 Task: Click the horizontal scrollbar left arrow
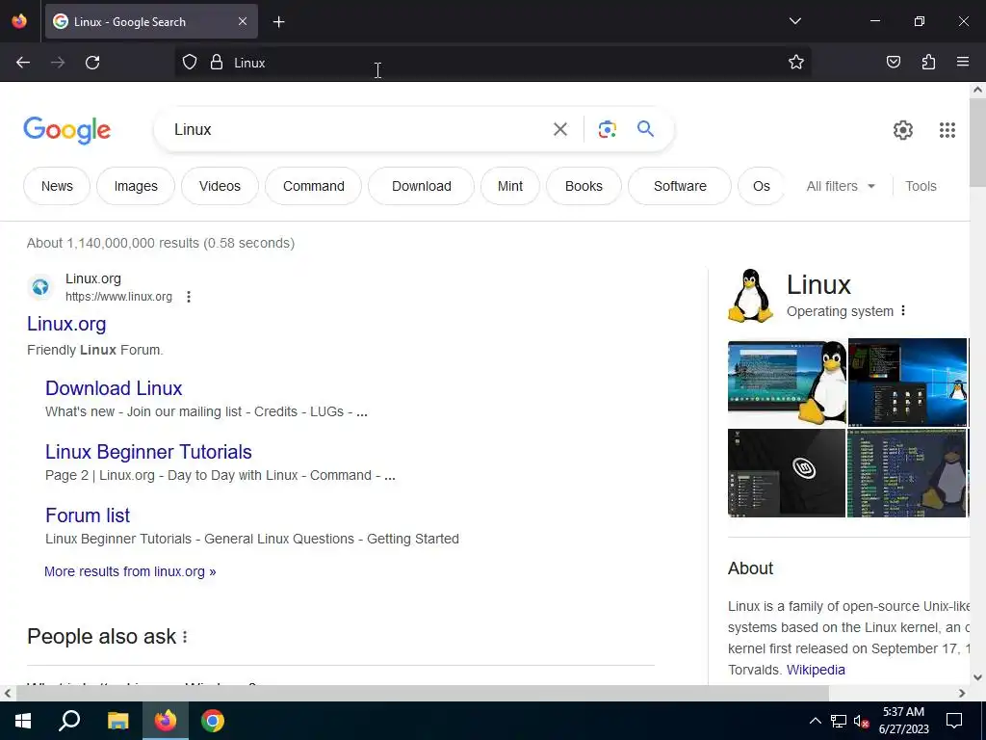pos(8,694)
